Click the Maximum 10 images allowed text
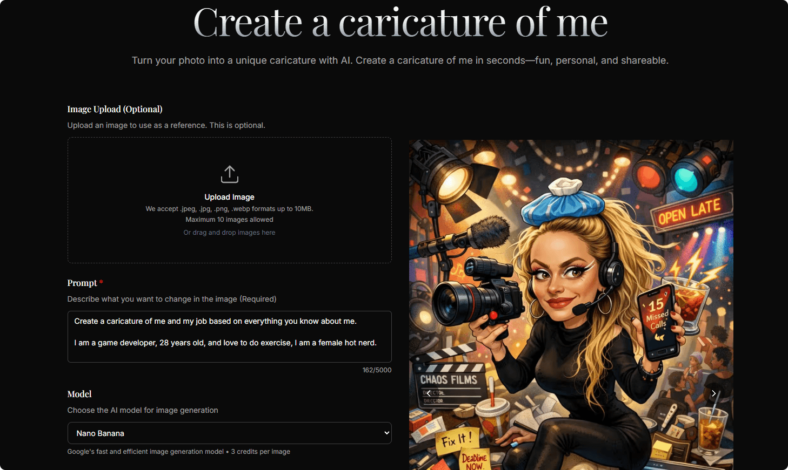The width and height of the screenshot is (788, 470). click(229, 220)
